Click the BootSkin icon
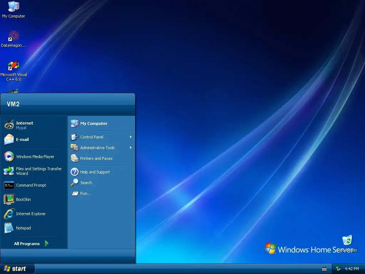The height and width of the screenshot is (274, 365). point(9,199)
